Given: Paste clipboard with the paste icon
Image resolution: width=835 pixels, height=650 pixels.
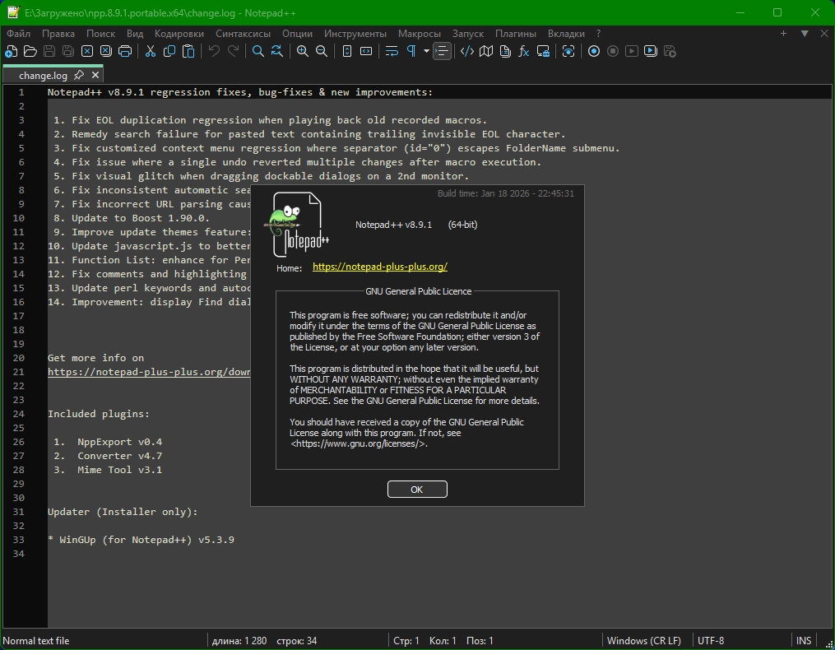Looking at the screenshot, I should [188, 51].
